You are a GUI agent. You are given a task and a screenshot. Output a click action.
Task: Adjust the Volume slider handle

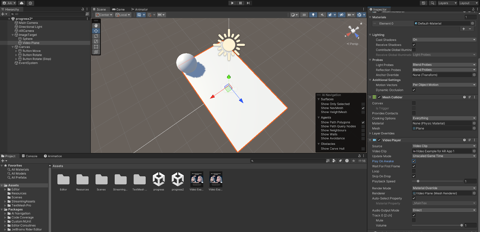462,225
